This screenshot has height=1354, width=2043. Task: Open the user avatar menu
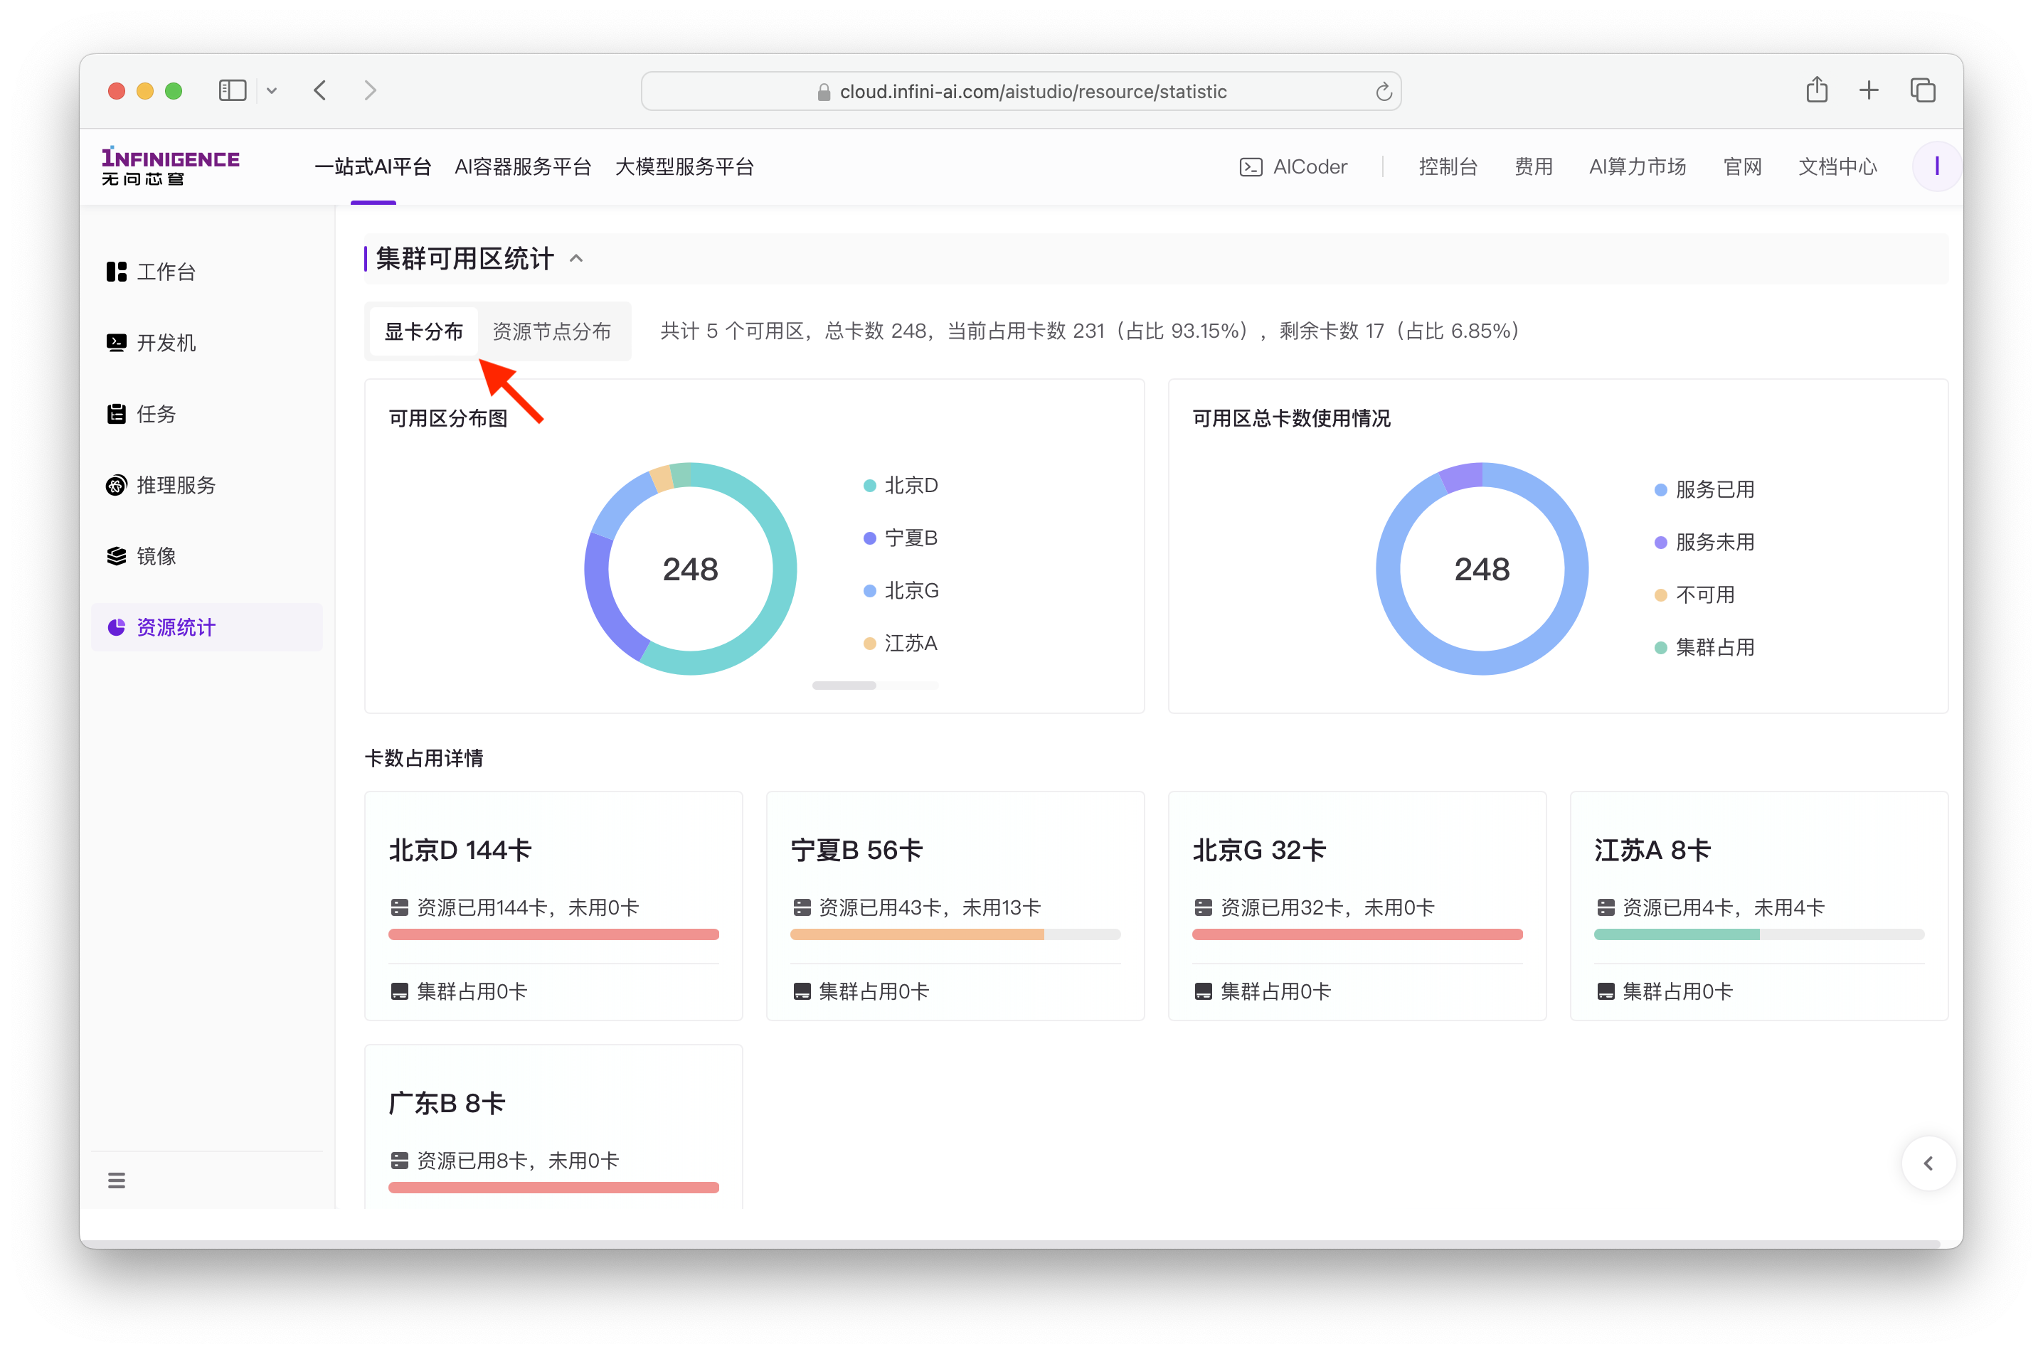1936,166
